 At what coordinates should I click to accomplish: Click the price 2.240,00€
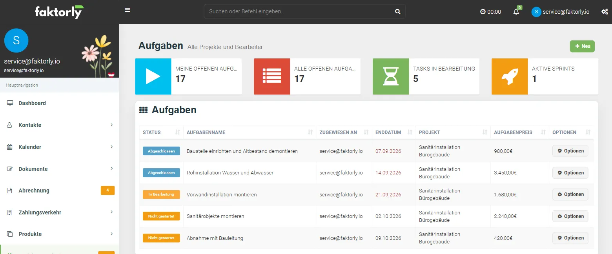(505, 216)
